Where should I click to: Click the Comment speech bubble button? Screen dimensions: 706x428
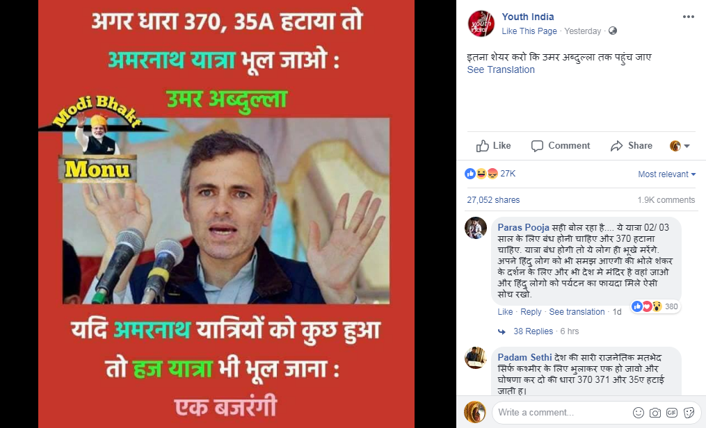point(561,146)
